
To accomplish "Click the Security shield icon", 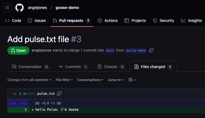I will [155, 21].
